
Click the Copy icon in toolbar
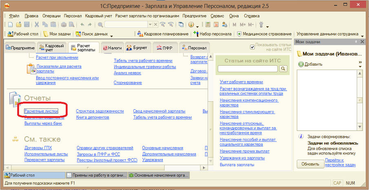pyautogui.click(x=45, y=24)
